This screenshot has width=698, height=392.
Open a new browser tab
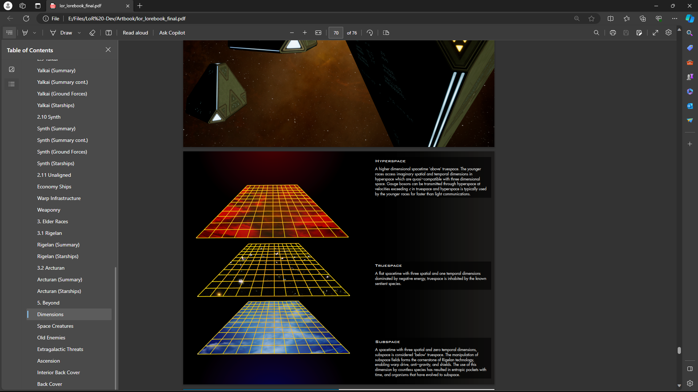[140, 6]
